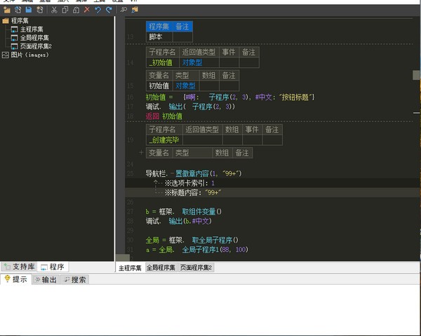This screenshot has width=421, height=336.
Task: Click the find search icon in toolbar
Action: pos(123,10)
